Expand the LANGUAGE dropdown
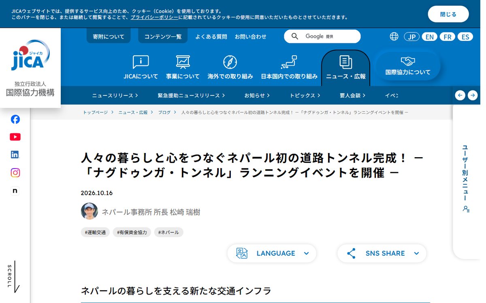This screenshot has width=486, height=303. tap(272, 253)
